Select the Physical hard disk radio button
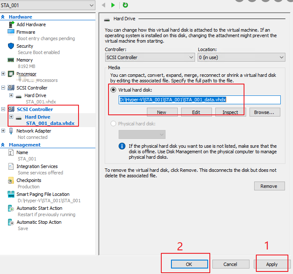293x274 pixels. [x=113, y=124]
